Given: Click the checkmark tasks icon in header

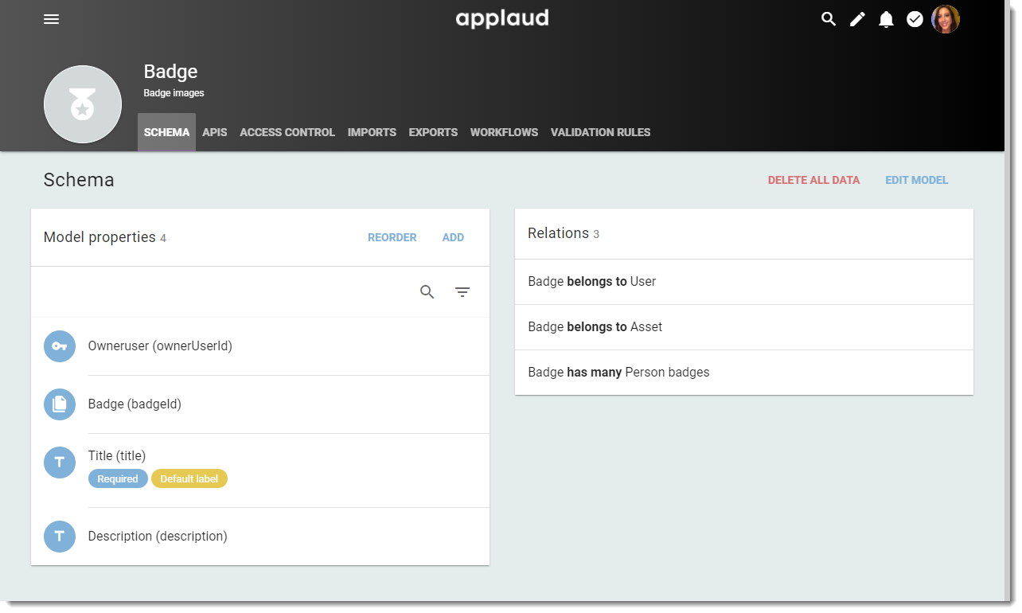Looking at the screenshot, I should pos(915,19).
